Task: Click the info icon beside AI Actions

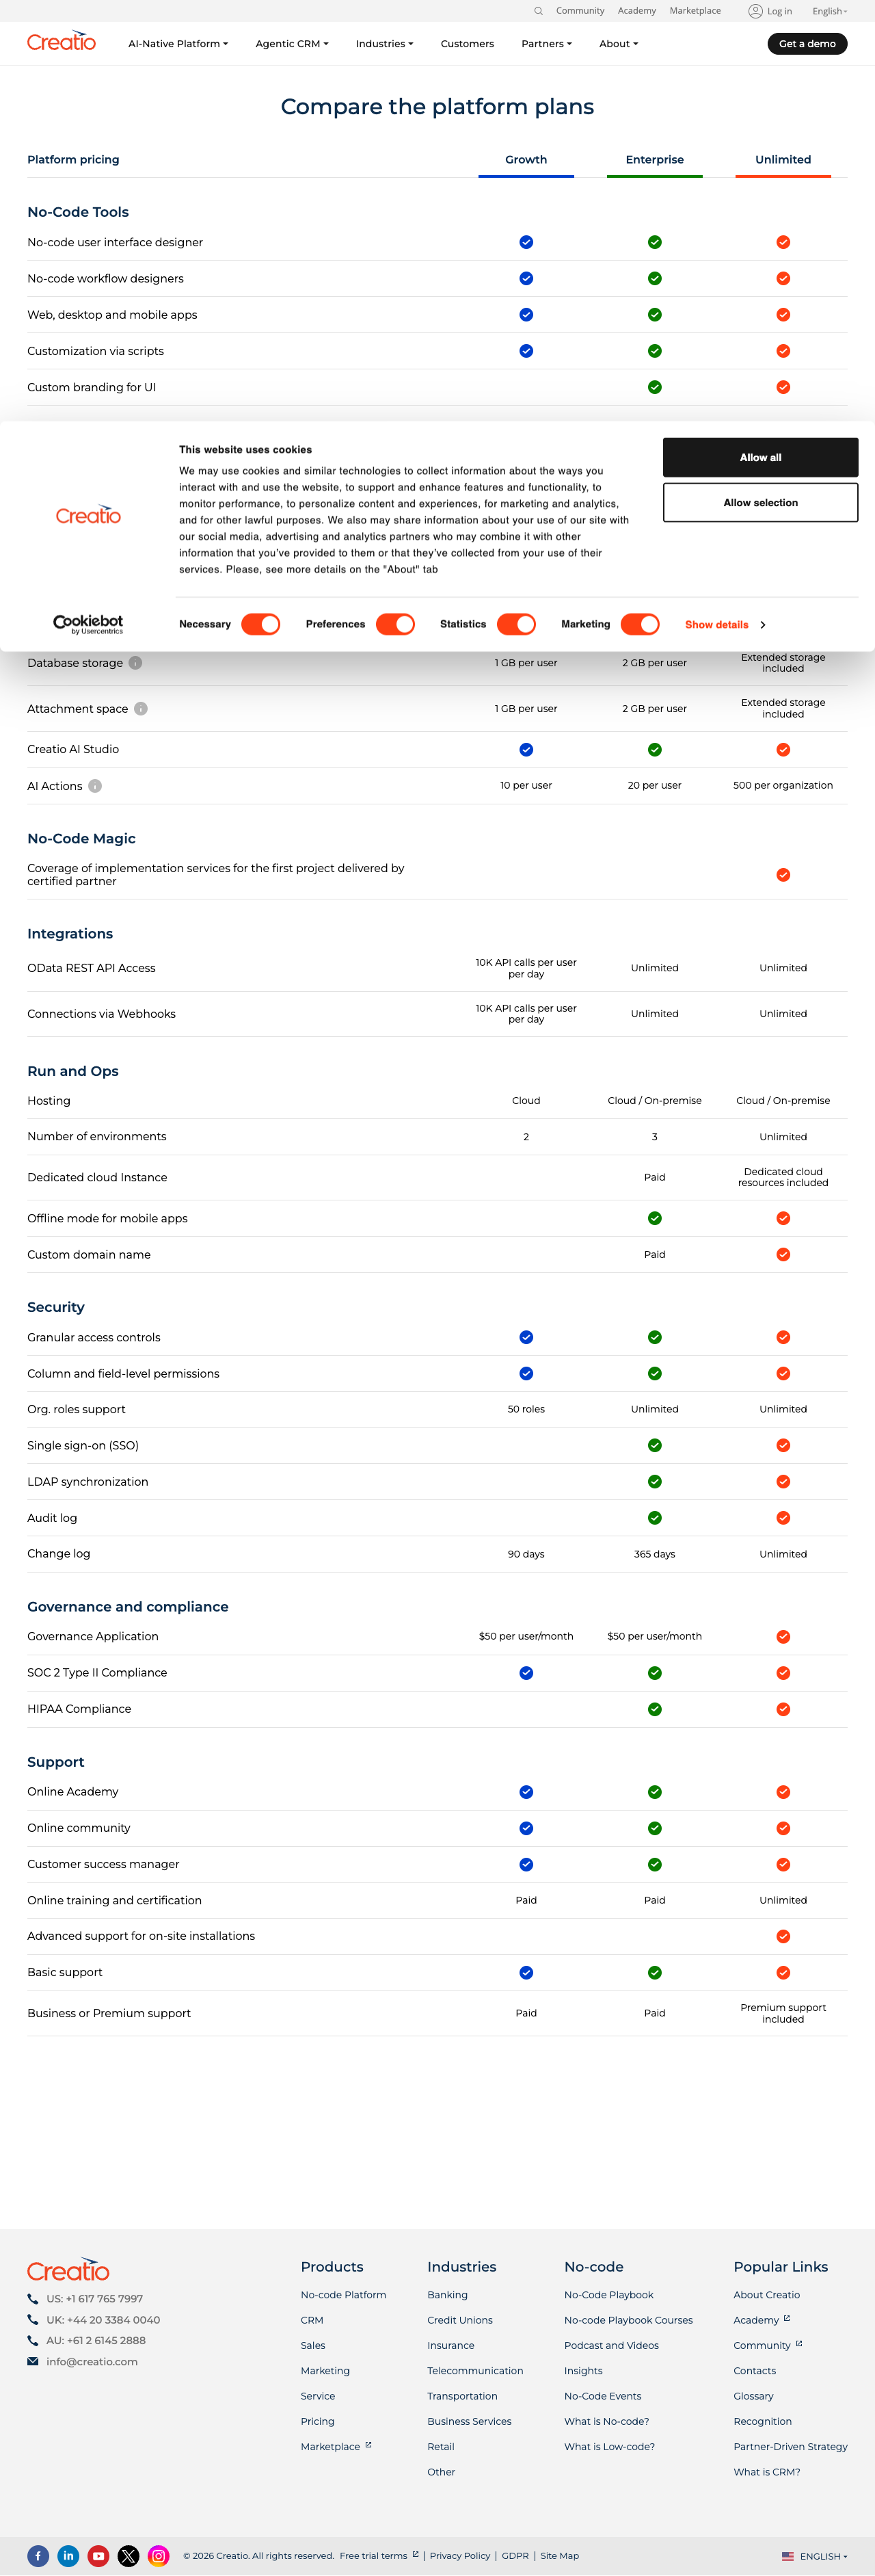Action: coord(95,786)
